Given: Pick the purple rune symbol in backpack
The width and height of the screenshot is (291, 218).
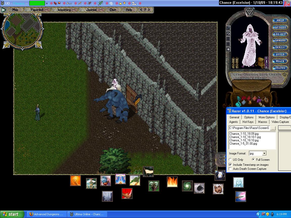Looking at the screenshot, I should click(x=259, y=100).
